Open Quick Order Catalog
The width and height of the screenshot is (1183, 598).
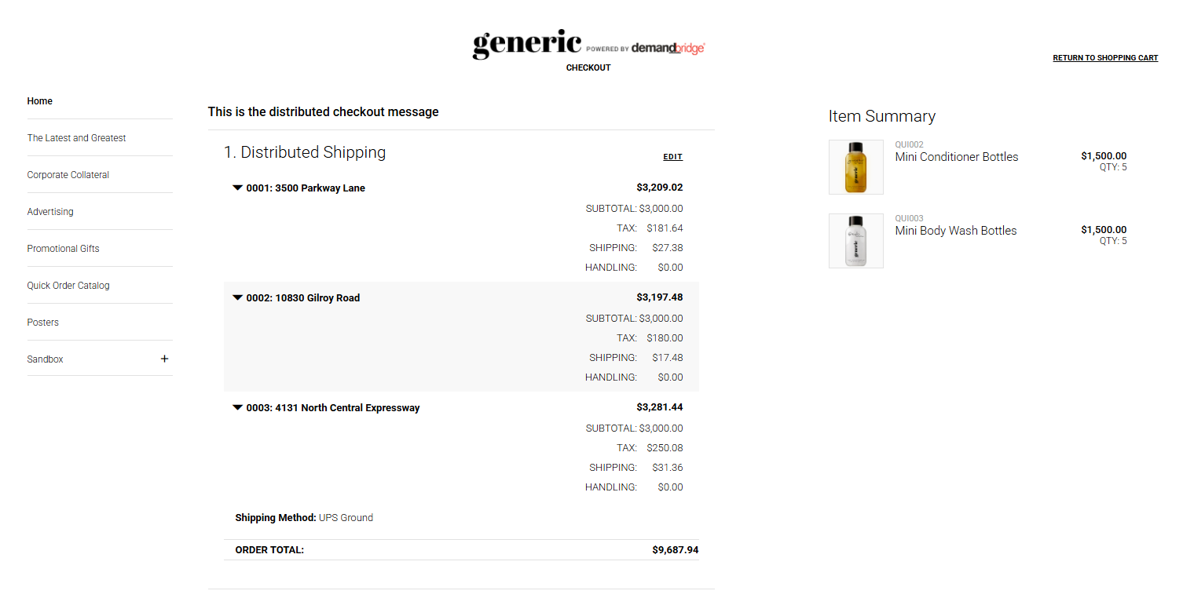coord(68,286)
